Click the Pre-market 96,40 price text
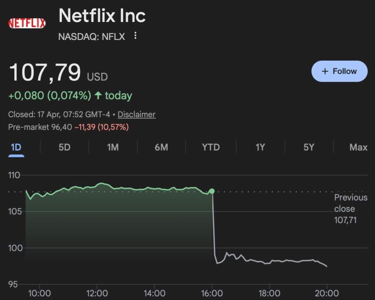375x300 pixels. [40, 127]
